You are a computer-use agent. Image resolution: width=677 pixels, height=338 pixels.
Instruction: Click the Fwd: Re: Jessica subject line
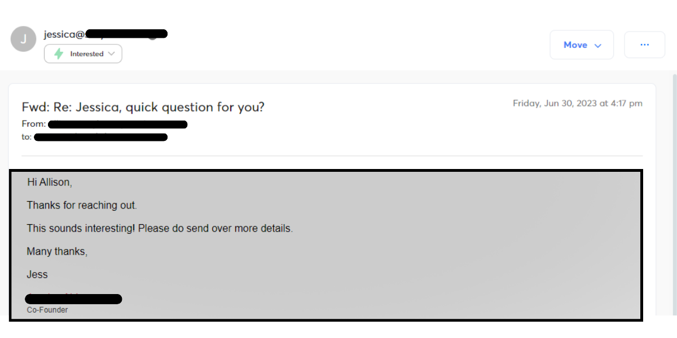[x=143, y=107]
